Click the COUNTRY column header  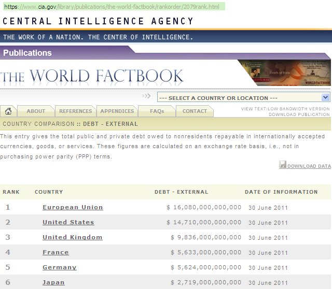coord(49,192)
